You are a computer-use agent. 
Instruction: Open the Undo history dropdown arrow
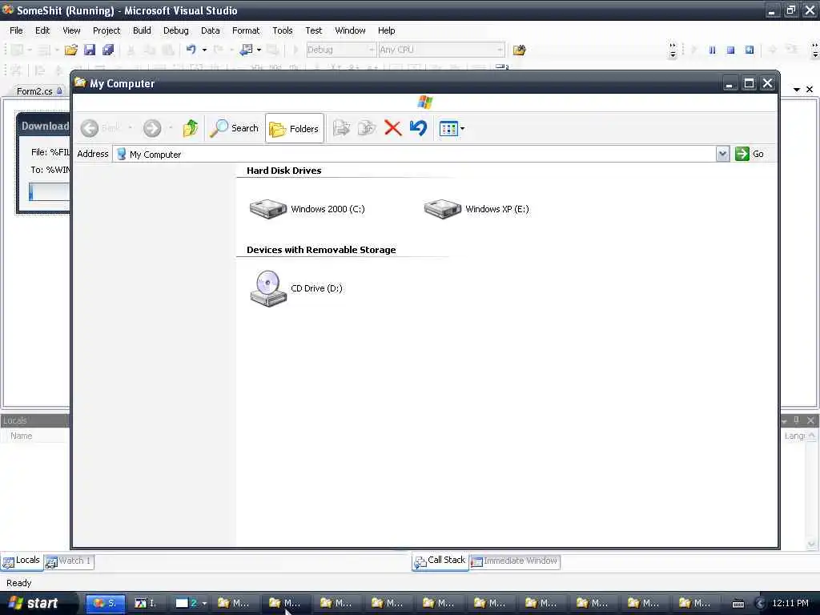click(x=204, y=50)
